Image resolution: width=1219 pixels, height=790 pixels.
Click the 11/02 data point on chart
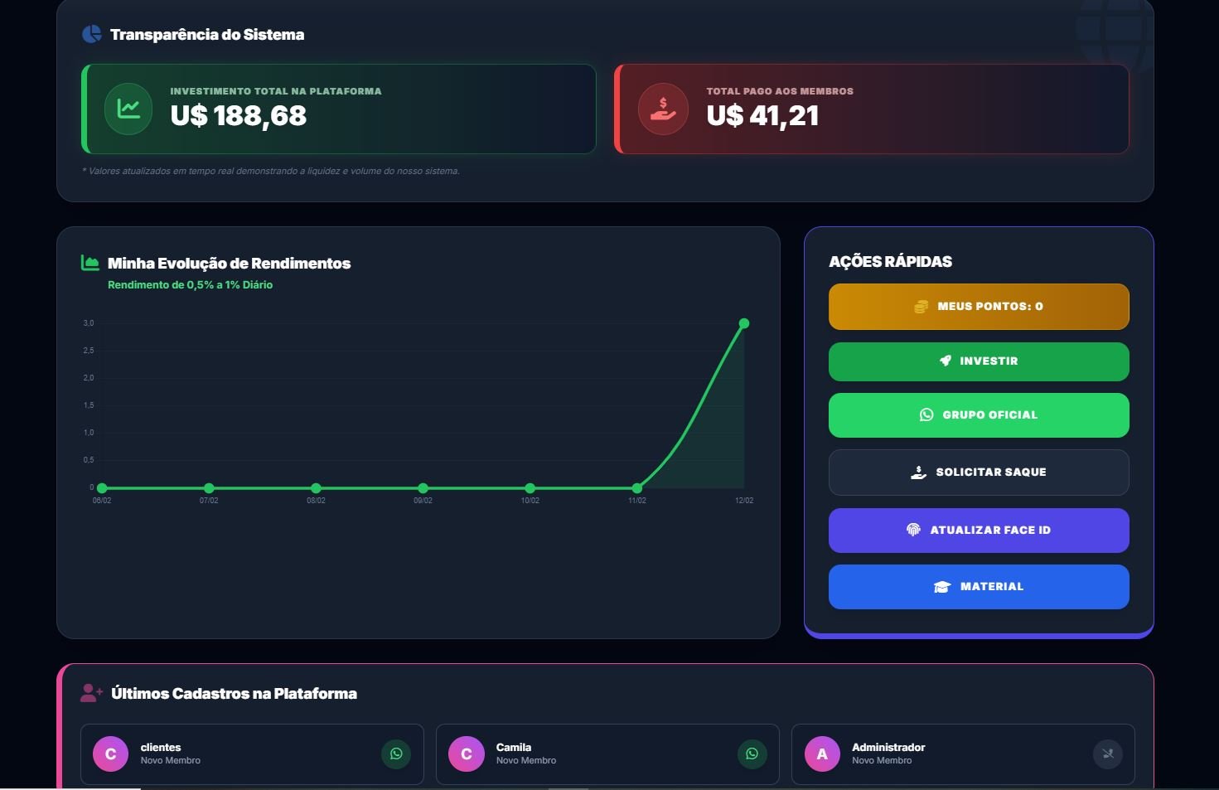[637, 488]
